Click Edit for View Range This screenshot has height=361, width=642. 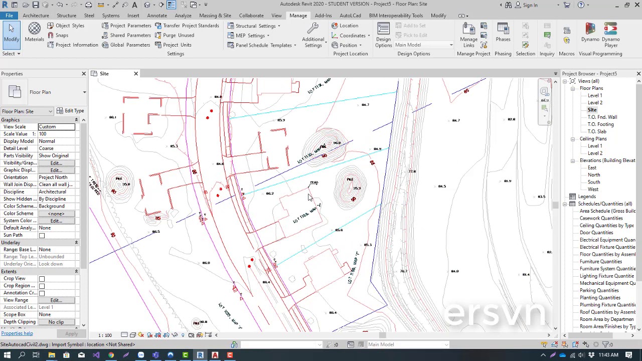tap(56, 300)
